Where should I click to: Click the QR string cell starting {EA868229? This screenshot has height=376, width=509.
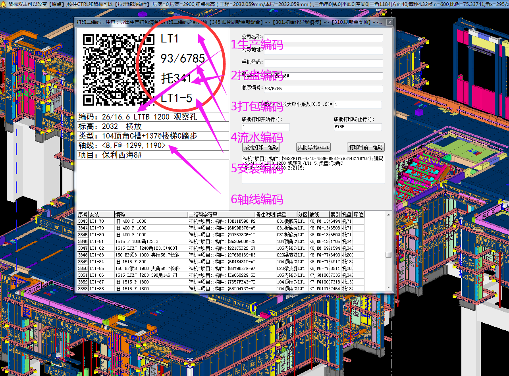221,275
